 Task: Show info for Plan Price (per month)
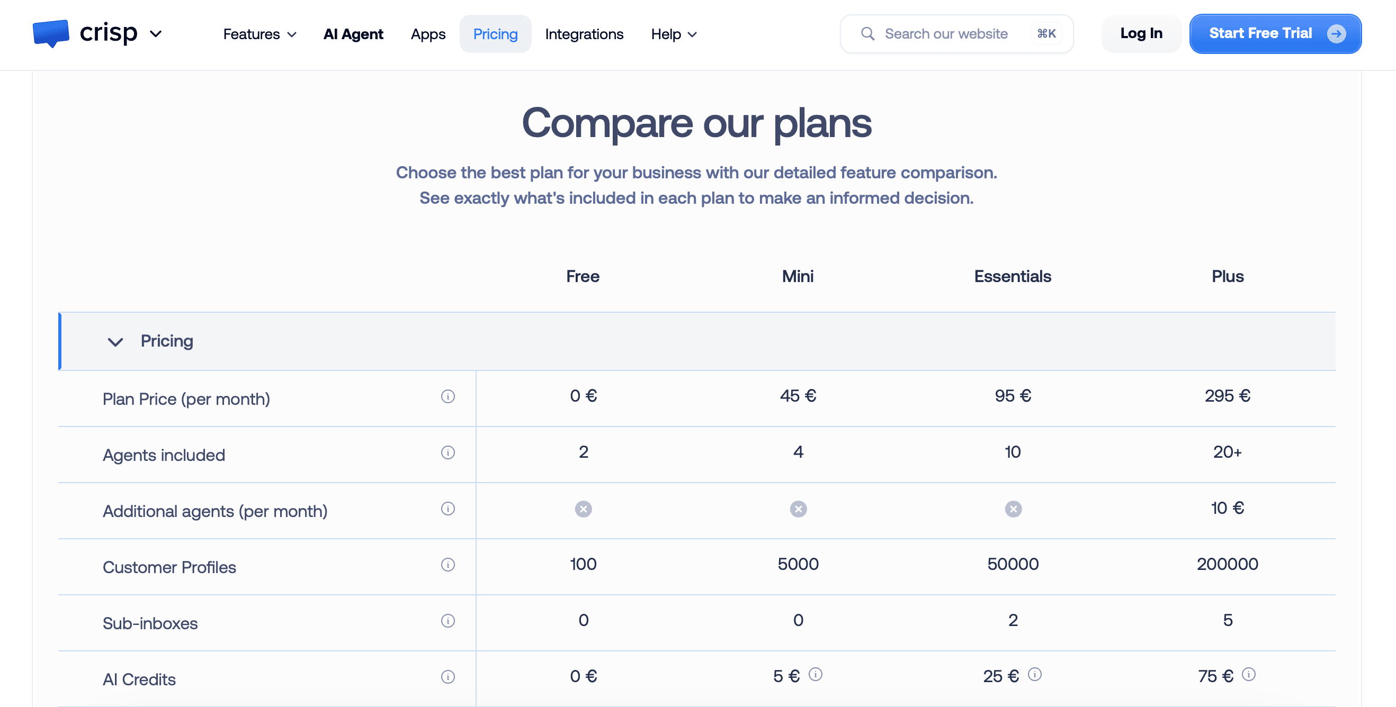pos(448,396)
